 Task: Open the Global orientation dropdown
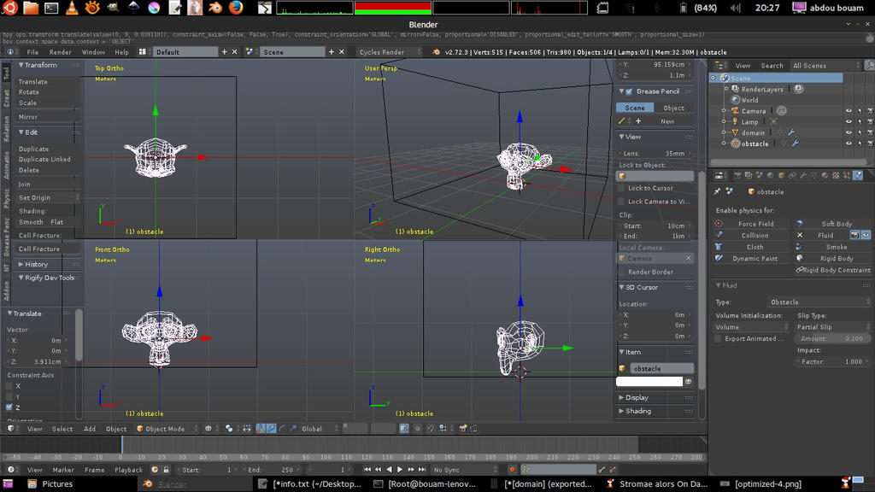click(x=320, y=429)
